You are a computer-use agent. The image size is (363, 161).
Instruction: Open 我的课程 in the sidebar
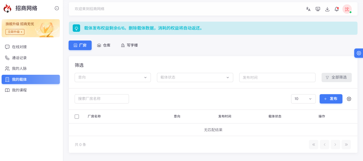point(31,90)
